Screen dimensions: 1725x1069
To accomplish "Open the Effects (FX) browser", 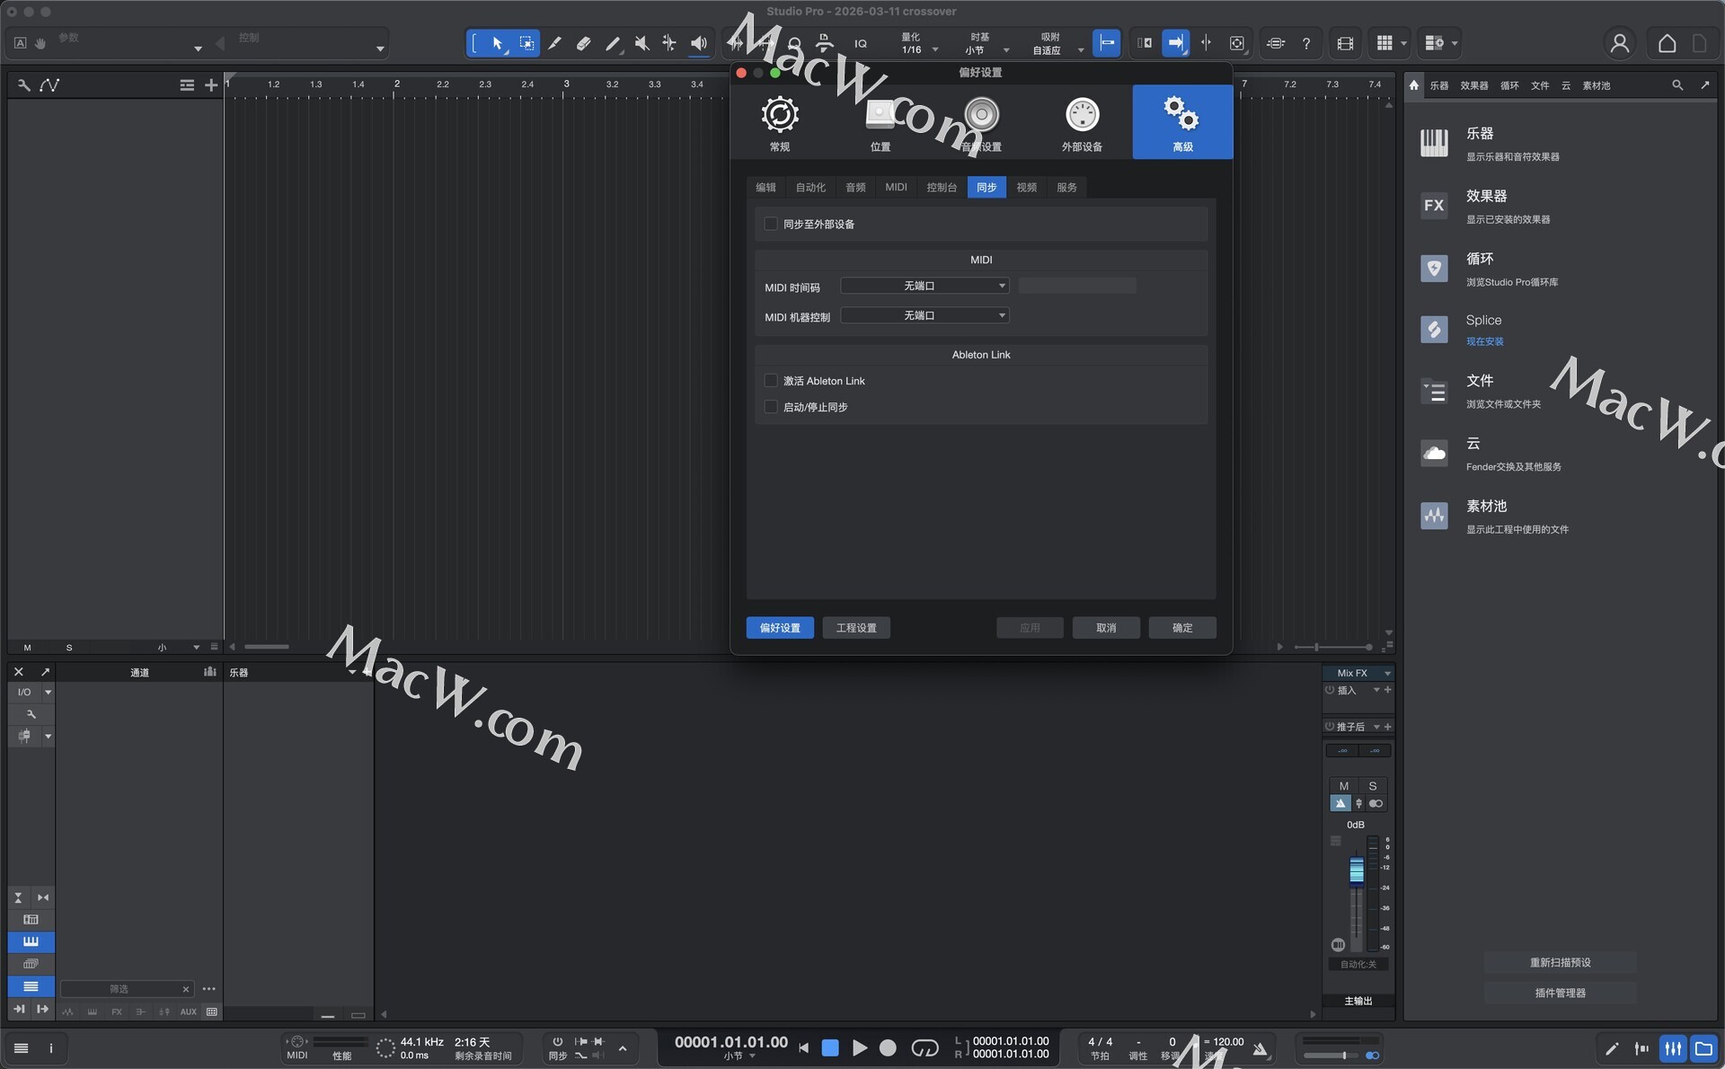I will point(1434,206).
